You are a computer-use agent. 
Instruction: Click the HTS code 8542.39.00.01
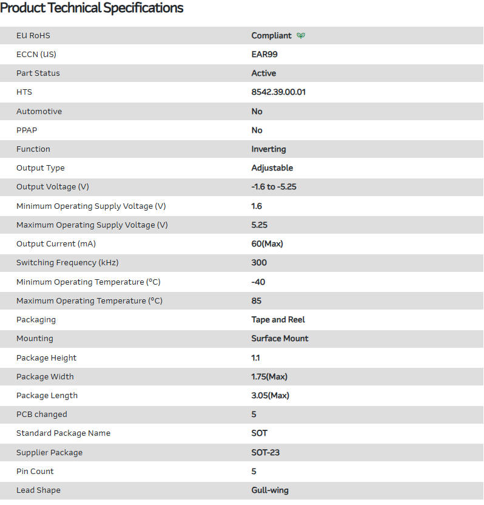click(279, 92)
